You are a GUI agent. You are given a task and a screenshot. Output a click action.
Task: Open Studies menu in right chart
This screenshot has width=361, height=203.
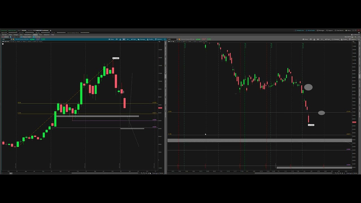click(345, 39)
